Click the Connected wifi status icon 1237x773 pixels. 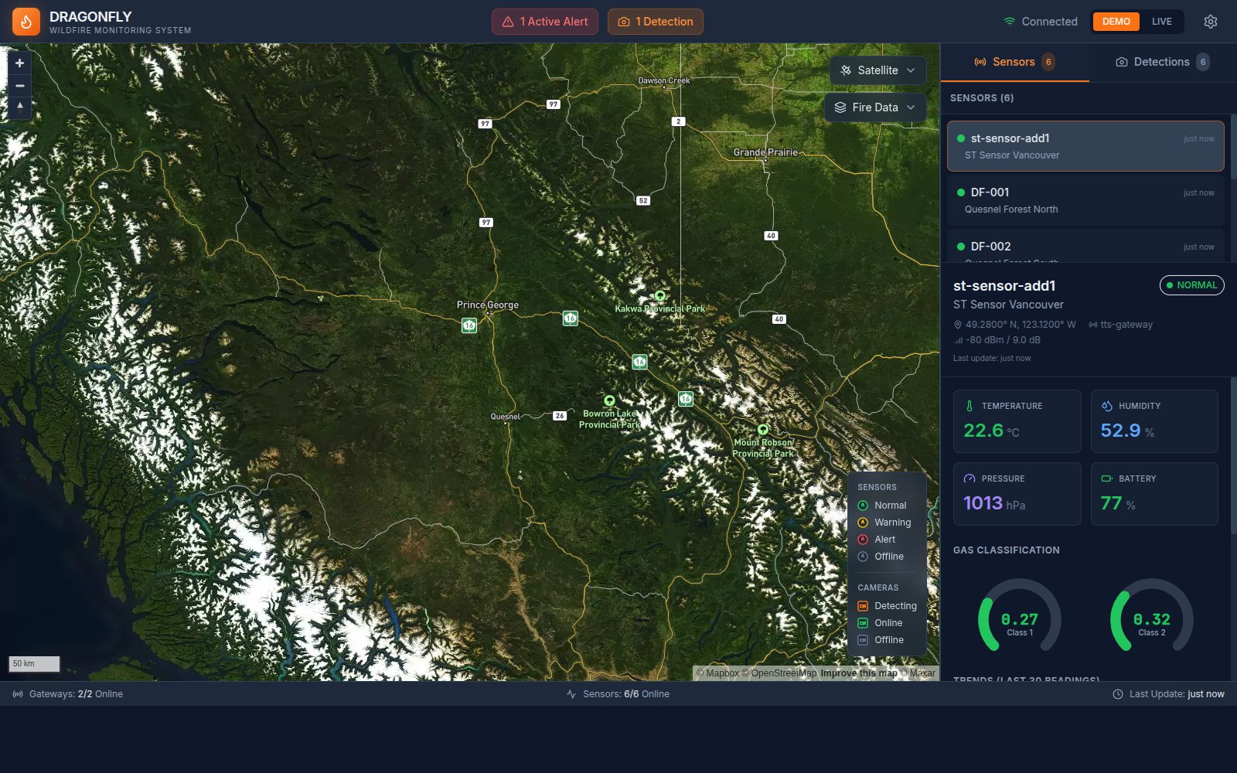[x=1009, y=22]
